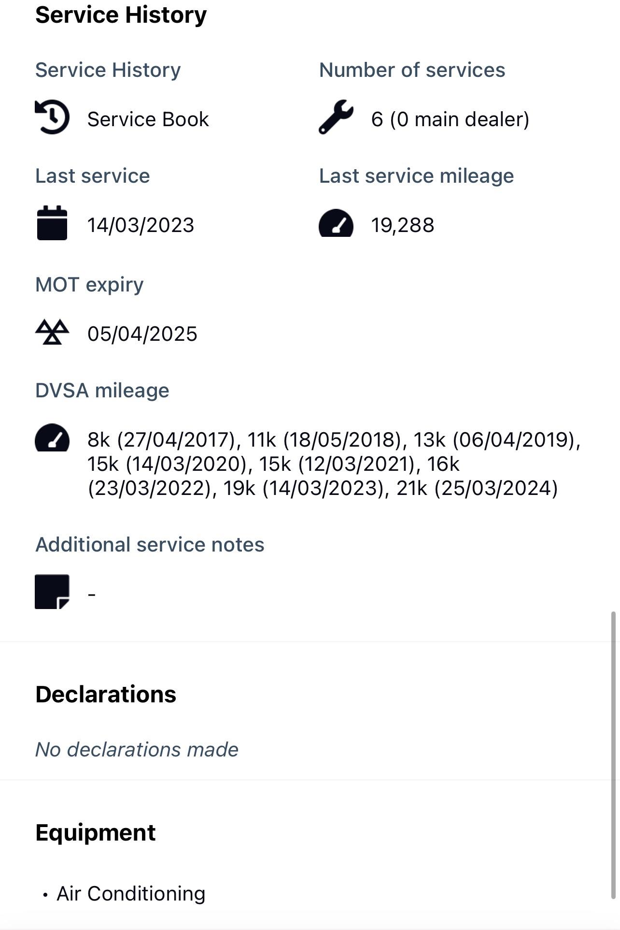Click the Declarations section heading
620x930 pixels.
point(106,694)
